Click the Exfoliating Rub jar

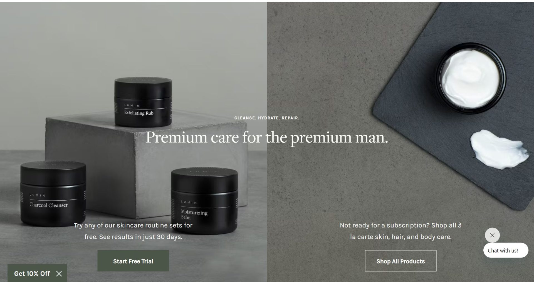pos(143,102)
